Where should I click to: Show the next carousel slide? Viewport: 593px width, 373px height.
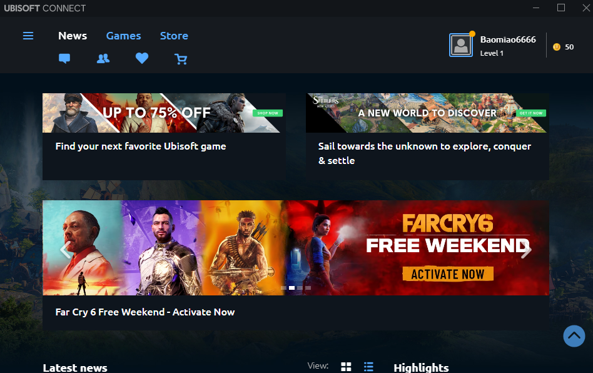(x=526, y=249)
